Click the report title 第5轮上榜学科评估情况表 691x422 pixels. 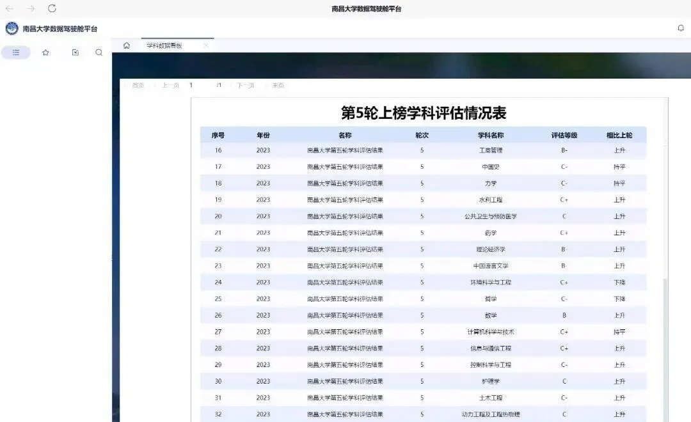424,113
